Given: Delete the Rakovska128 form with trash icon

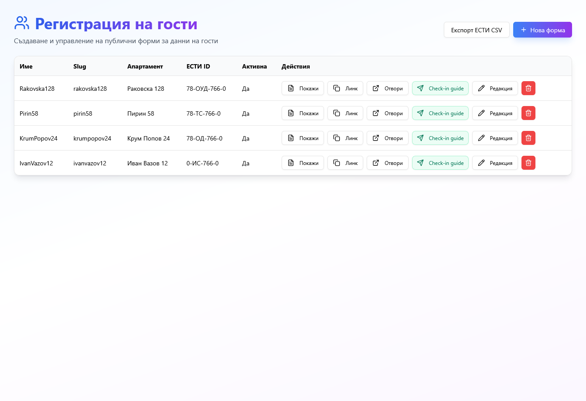Looking at the screenshot, I should pyautogui.click(x=528, y=88).
